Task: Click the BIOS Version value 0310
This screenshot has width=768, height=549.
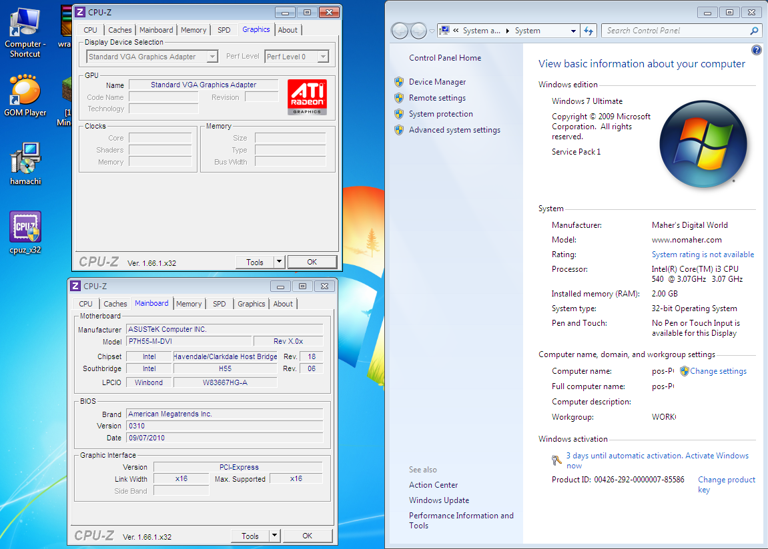Action: coord(224,426)
